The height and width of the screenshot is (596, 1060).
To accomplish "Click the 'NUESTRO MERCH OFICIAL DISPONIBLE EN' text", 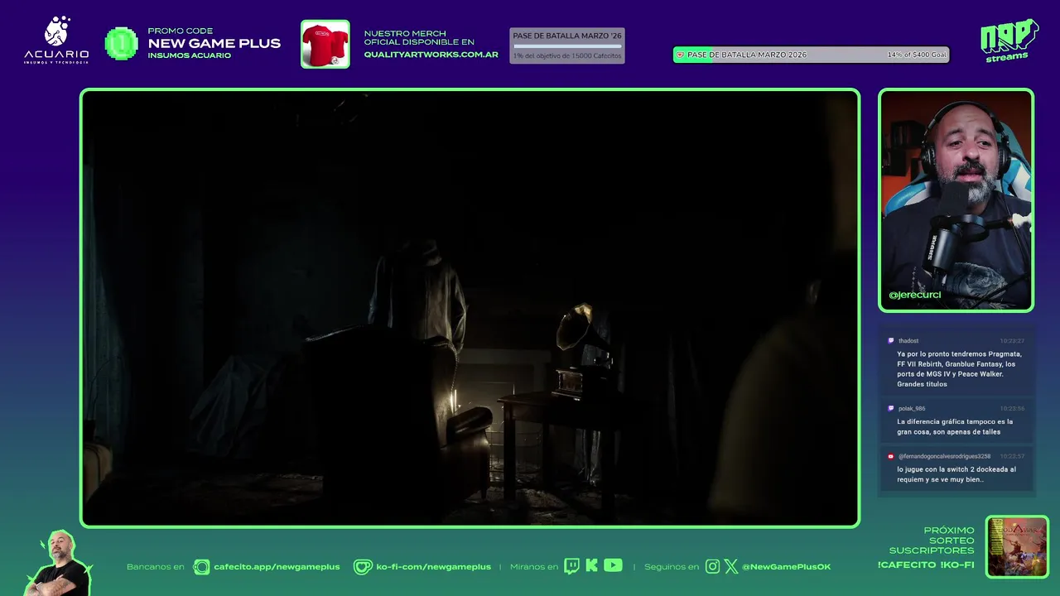I will pos(419,37).
